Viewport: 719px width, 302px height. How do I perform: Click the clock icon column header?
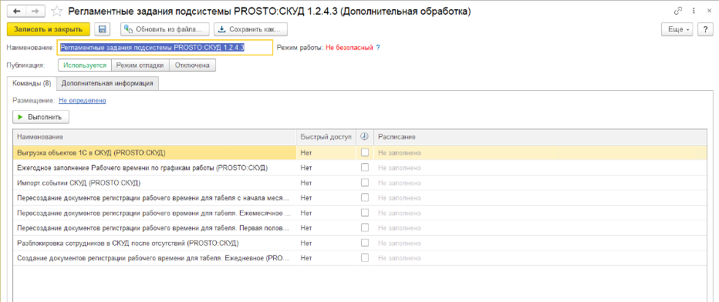(365, 137)
